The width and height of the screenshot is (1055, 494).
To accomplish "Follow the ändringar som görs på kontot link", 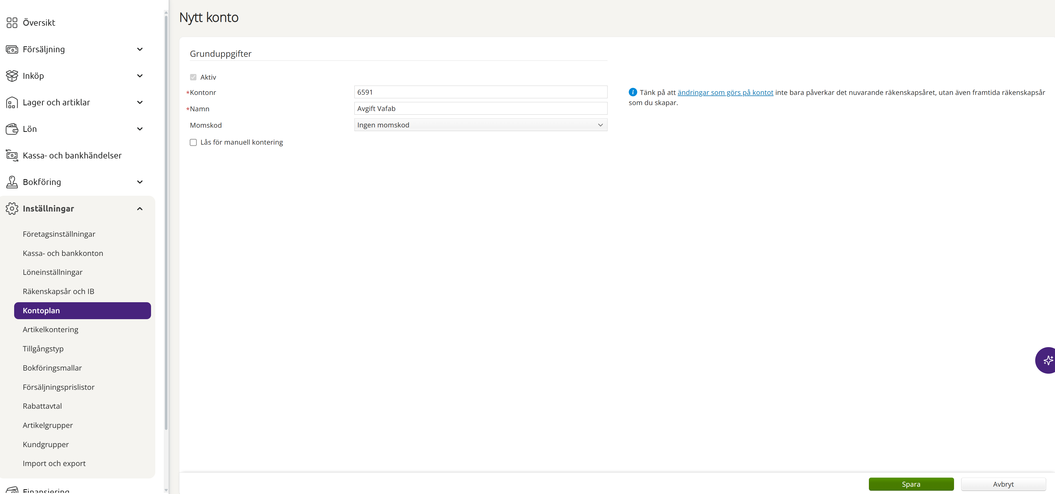I will [725, 92].
